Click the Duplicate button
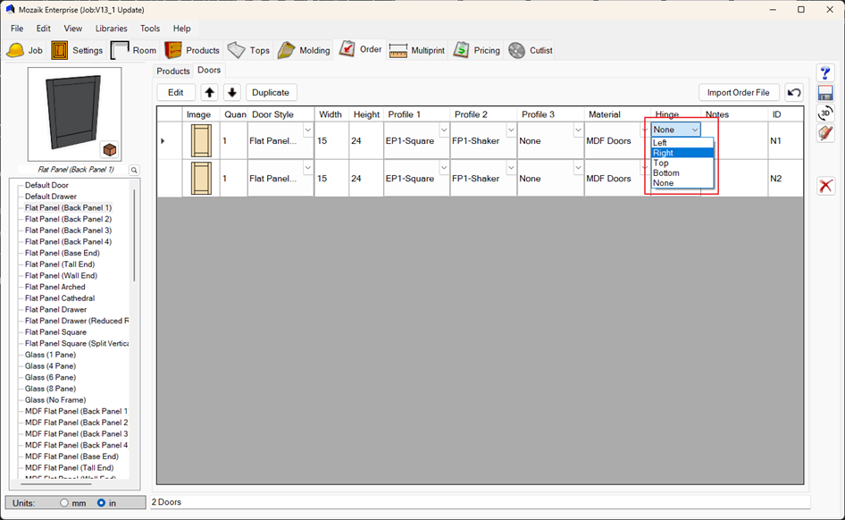Screen dimensions: 845x520 coord(271,93)
